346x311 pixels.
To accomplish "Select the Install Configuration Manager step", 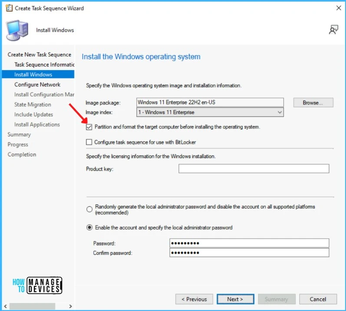I will click(x=44, y=94).
